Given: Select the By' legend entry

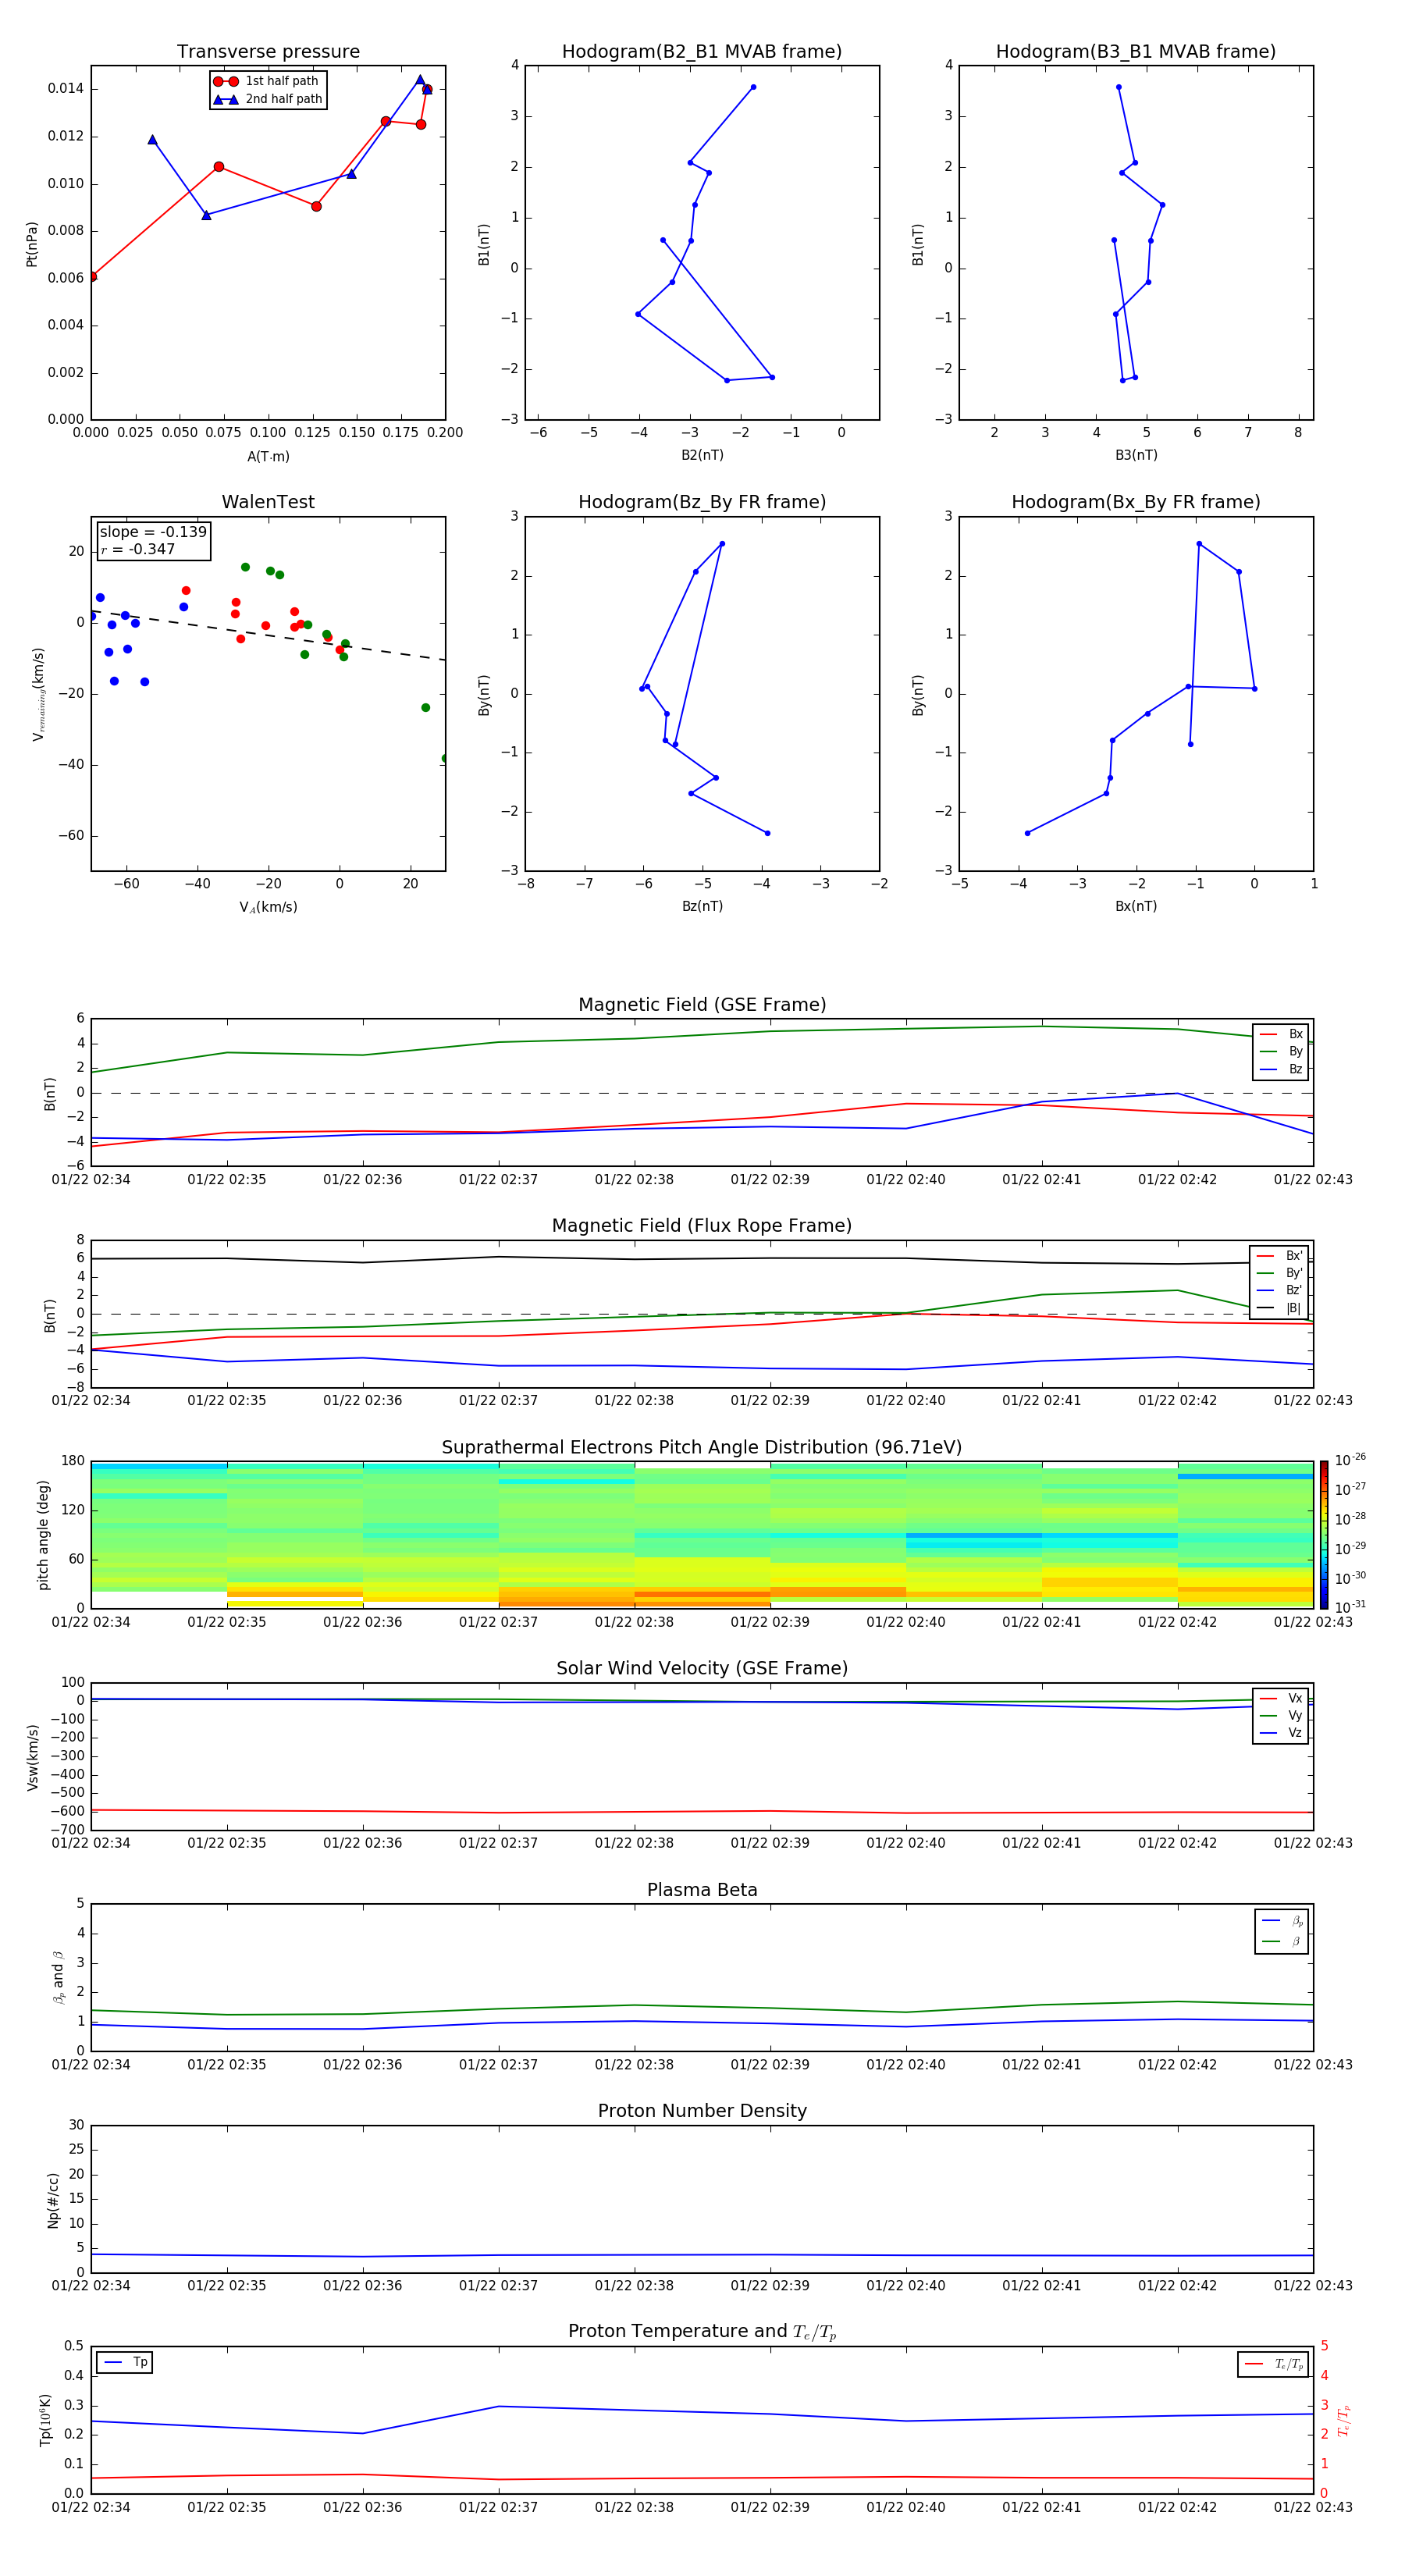Looking at the screenshot, I should (1280, 1273).
